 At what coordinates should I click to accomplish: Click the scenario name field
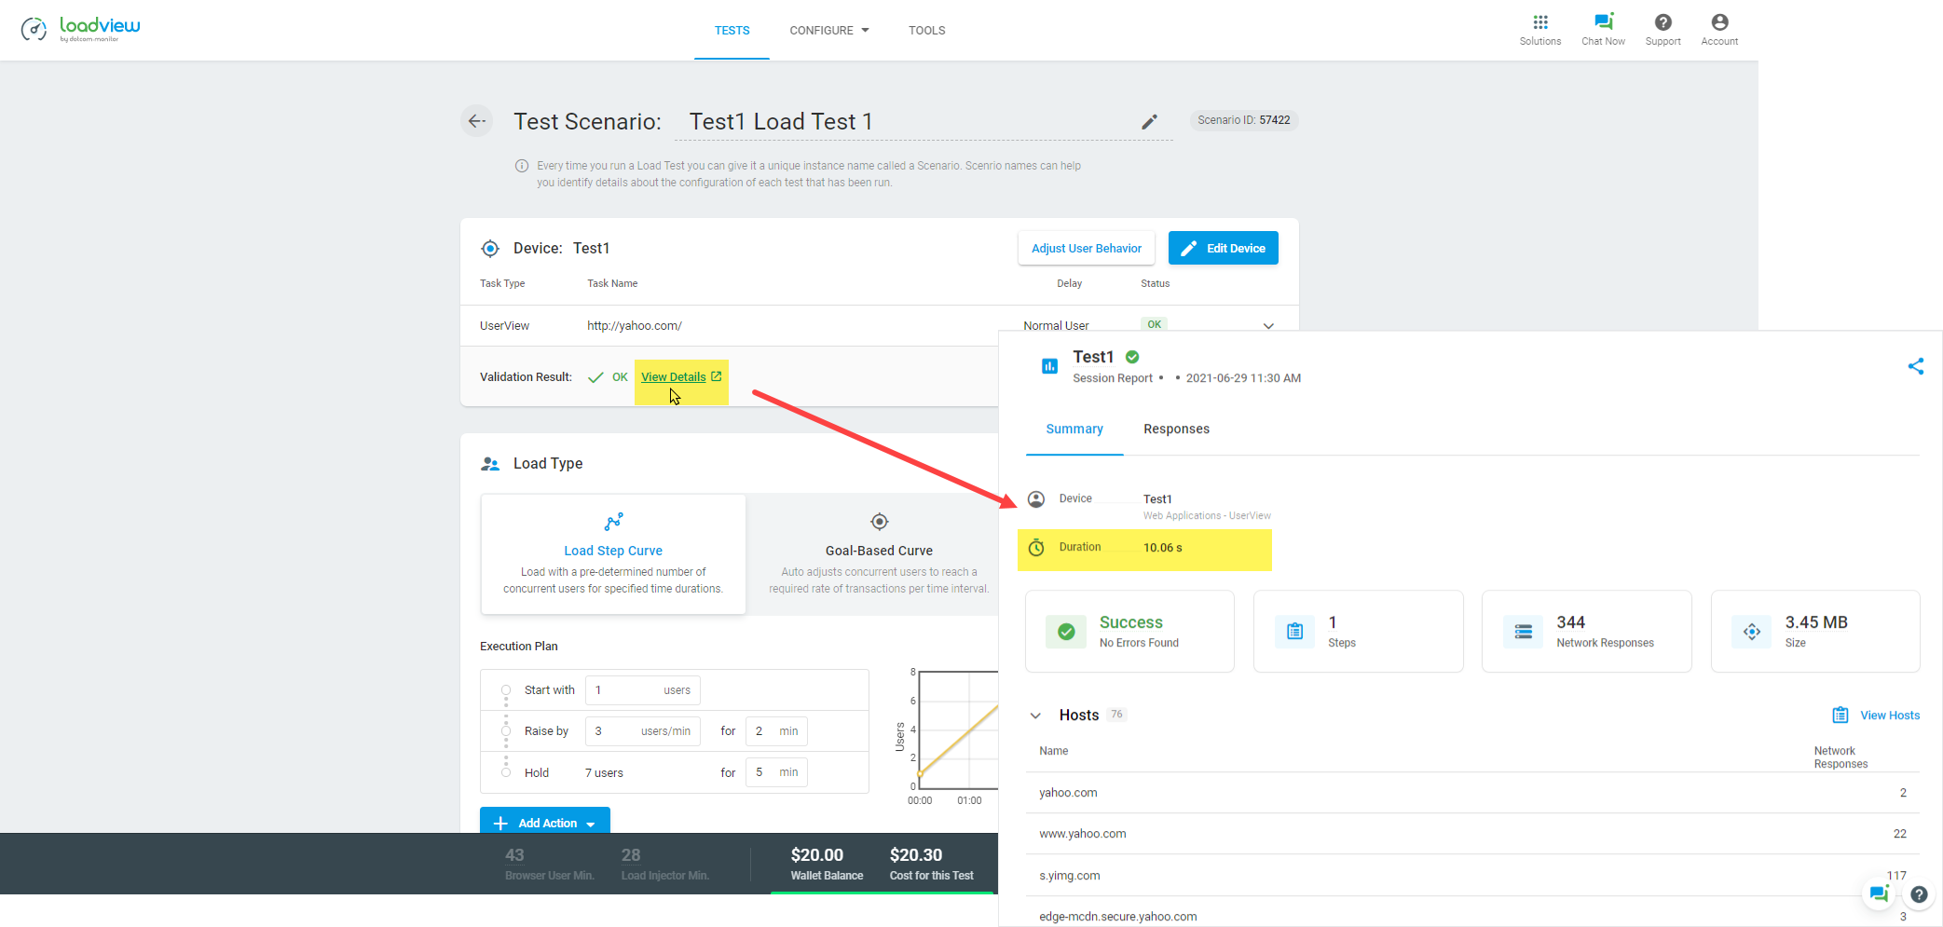tap(923, 122)
